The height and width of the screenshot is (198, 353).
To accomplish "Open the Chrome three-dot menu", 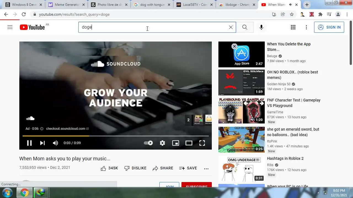I will (347, 14).
